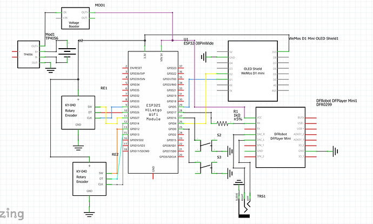
Task: Click the GPIO0 pin label on ESP32
Action: coord(172,129)
